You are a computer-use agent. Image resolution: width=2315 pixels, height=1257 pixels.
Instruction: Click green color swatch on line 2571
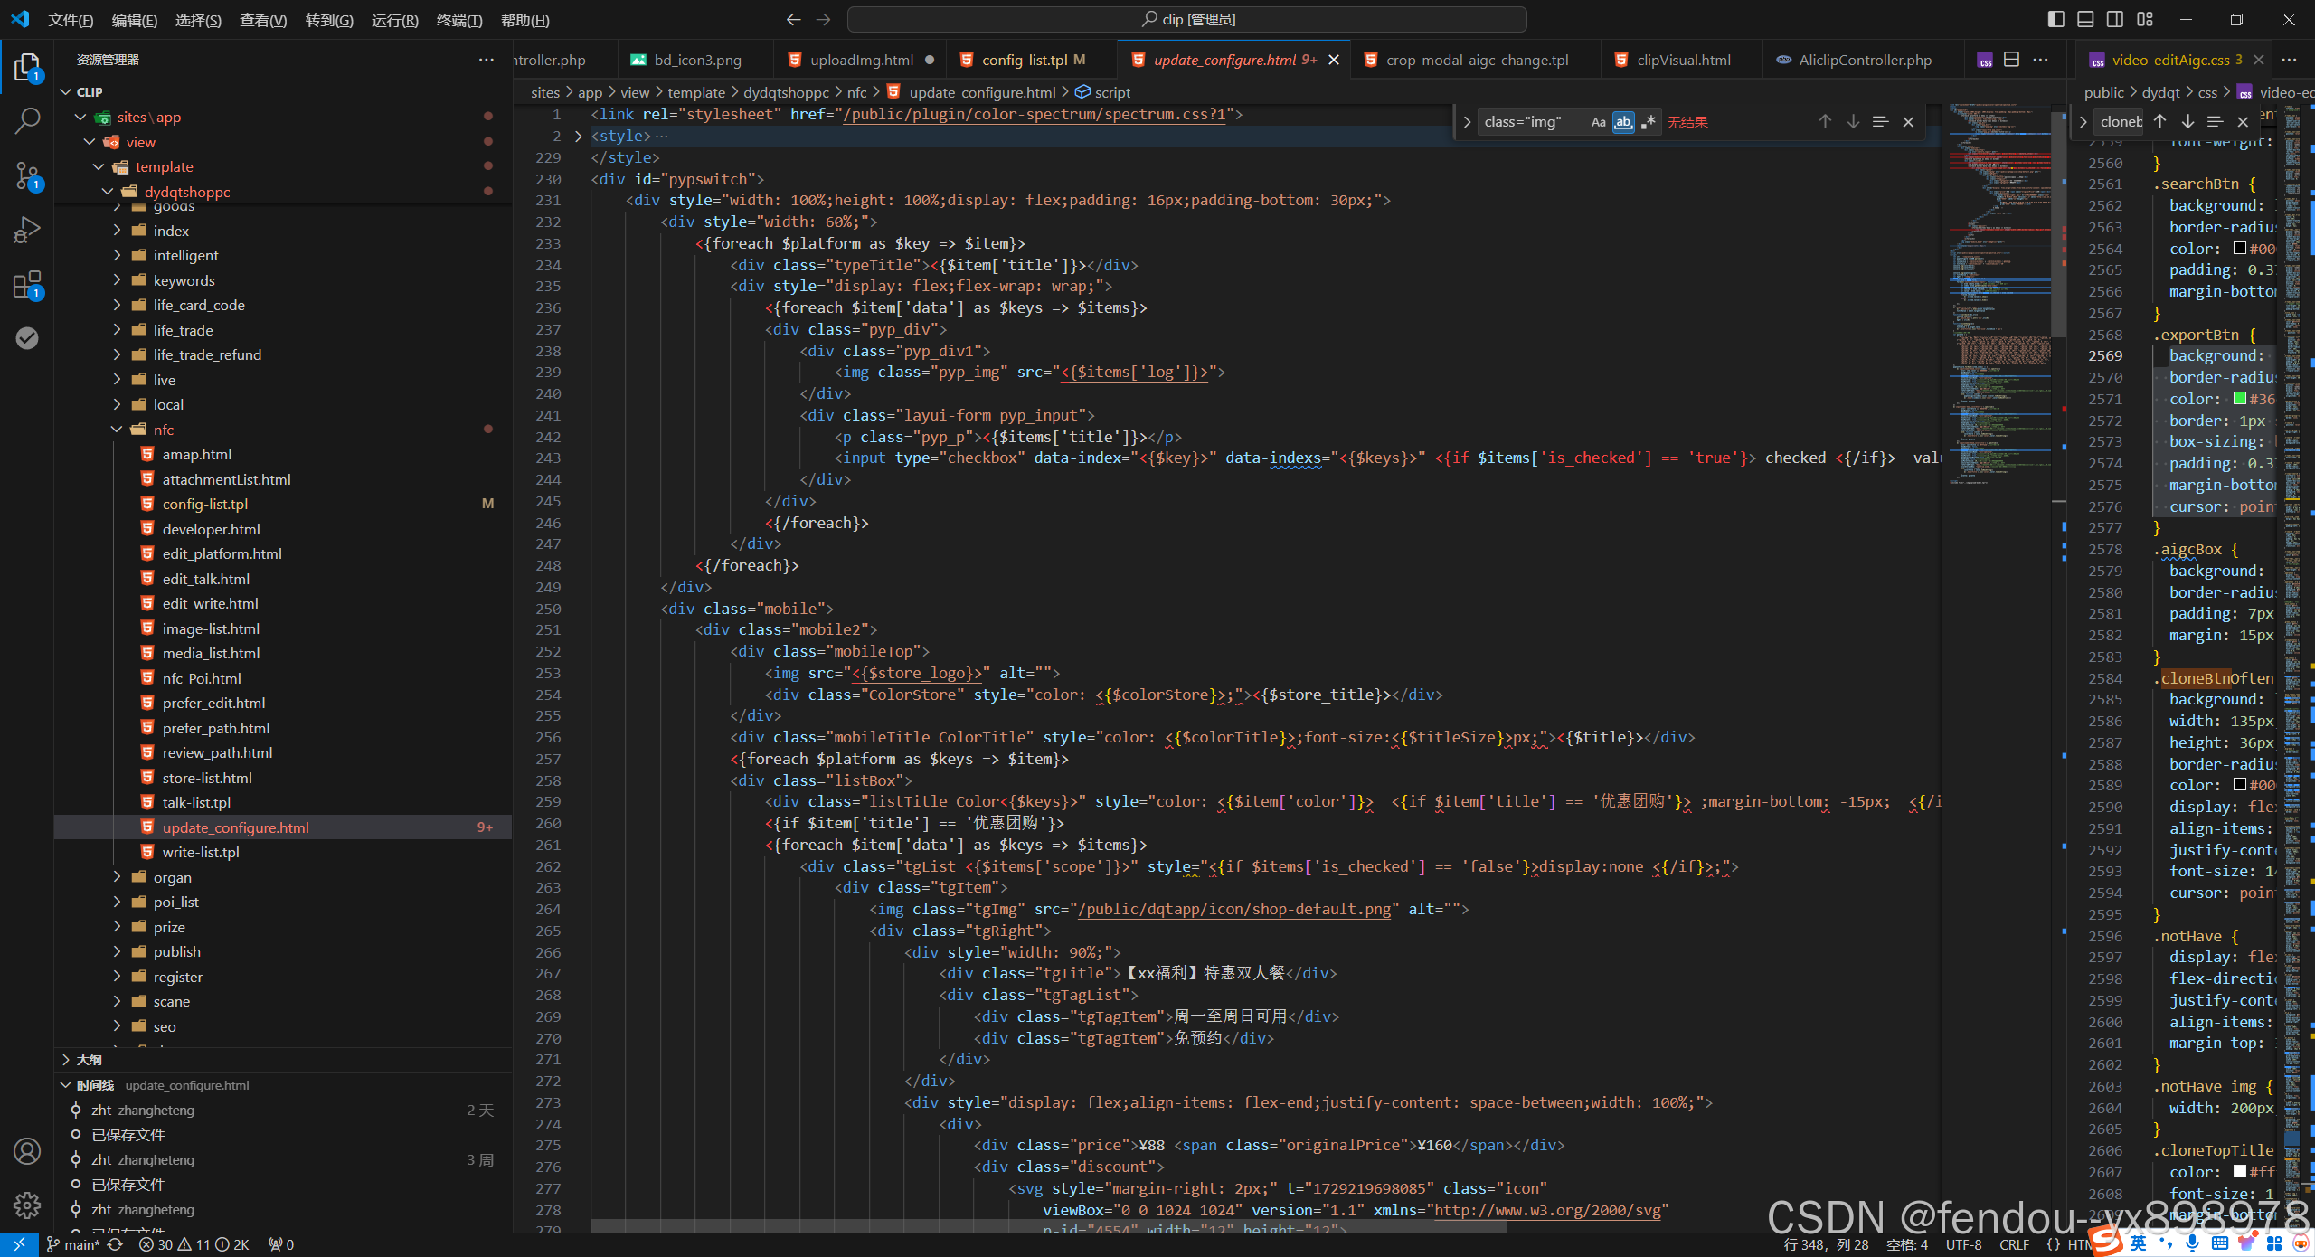[x=2240, y=399]
